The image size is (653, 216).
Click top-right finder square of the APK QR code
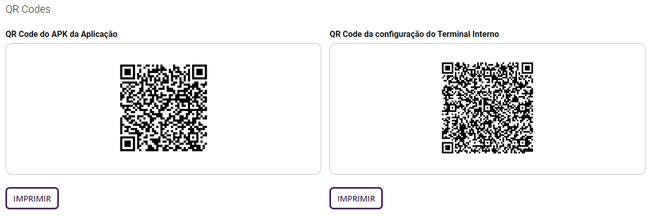200,71
